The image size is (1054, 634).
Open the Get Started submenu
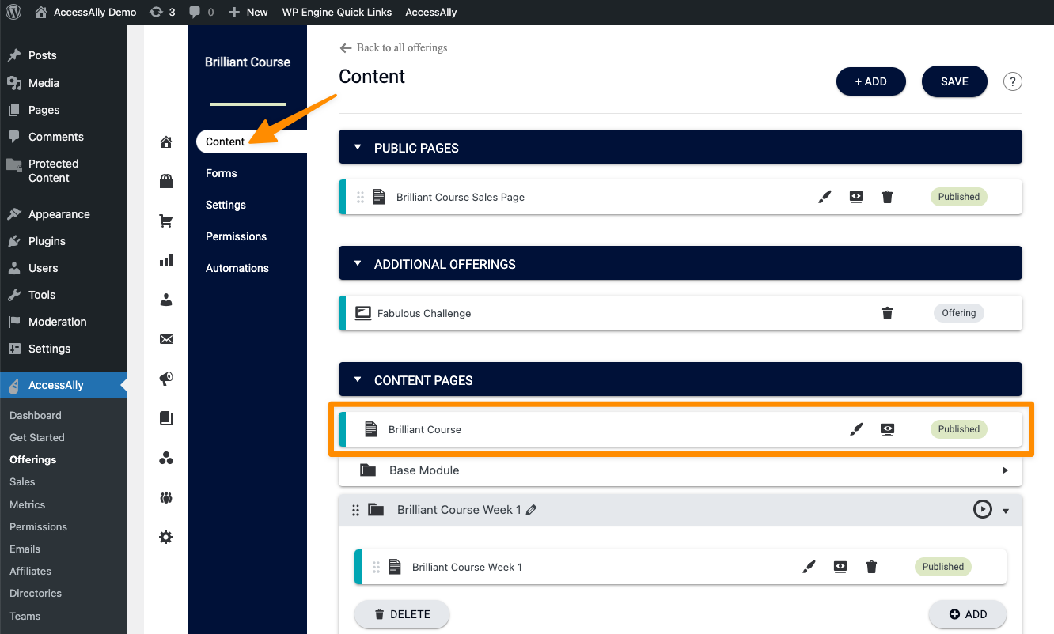37,437
